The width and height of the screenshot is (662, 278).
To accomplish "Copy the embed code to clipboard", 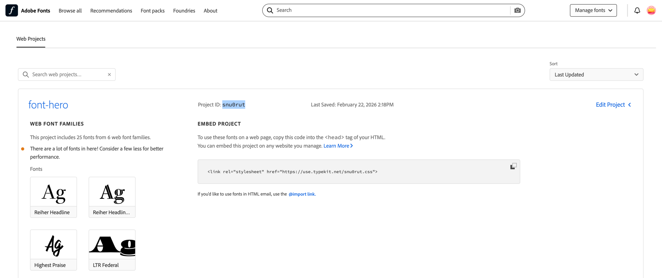I will click(x=513, y=166).
